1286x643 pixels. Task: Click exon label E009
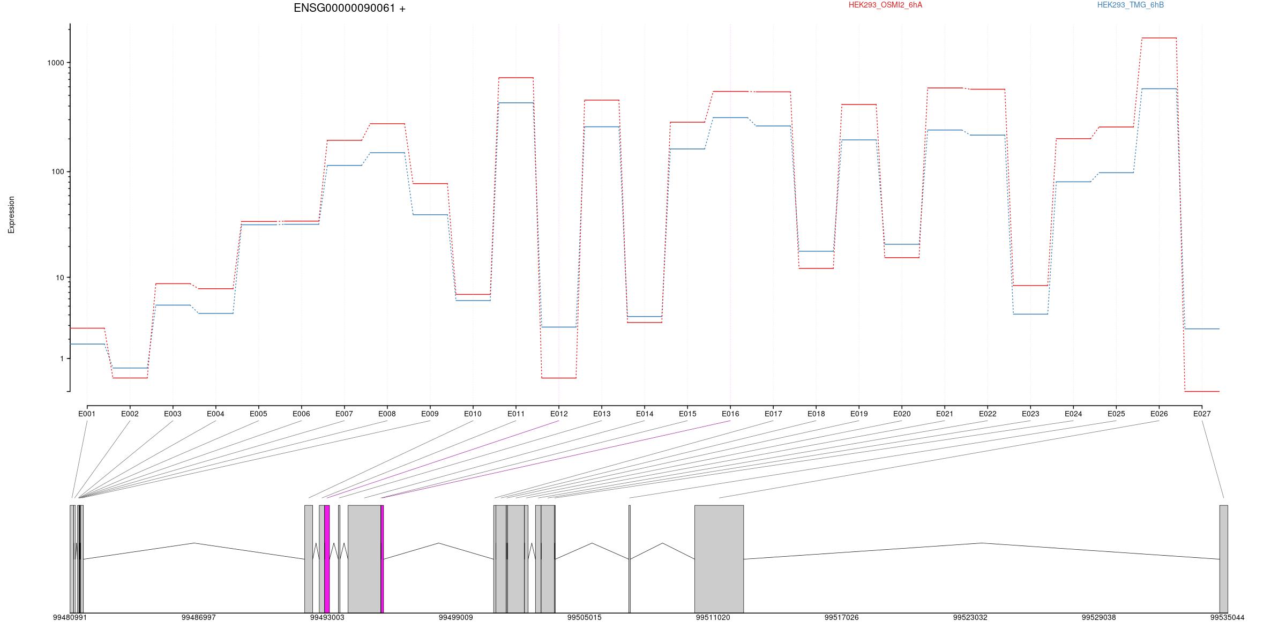430,414
